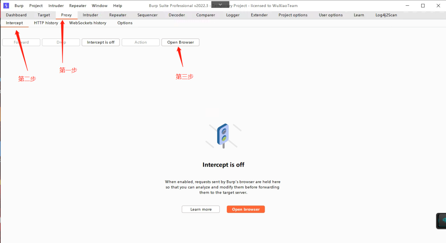Open the Logger tab
The height and width of the screenshot is (243, 446).
click(232, 15)
